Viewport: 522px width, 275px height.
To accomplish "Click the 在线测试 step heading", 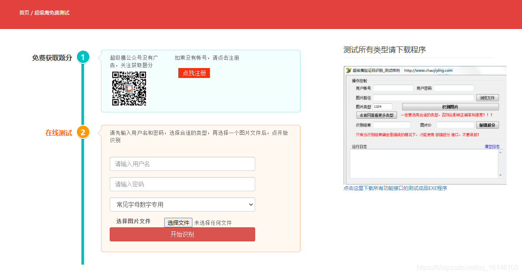I will (x=59, y=133).
